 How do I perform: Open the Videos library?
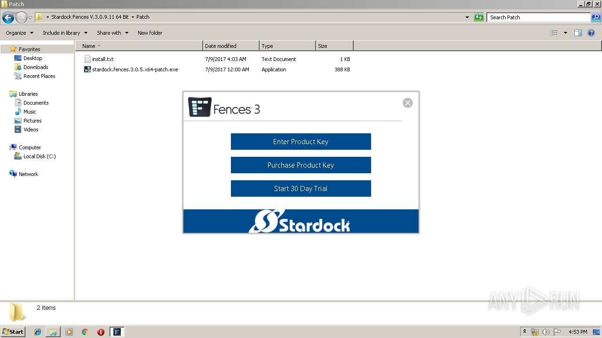[x=31, y=130]
